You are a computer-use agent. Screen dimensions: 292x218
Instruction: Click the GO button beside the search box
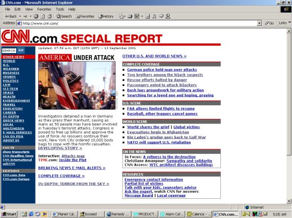pyautogui.click(x=21, y=50)
